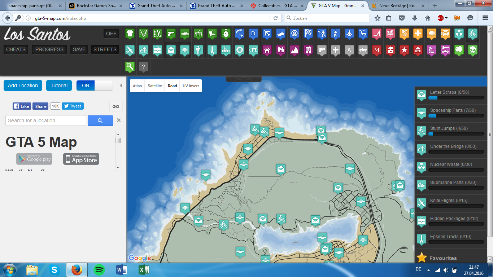Select the red masked heist icon
The width and height of the screenshot is (493, 277).
point(390,50)
